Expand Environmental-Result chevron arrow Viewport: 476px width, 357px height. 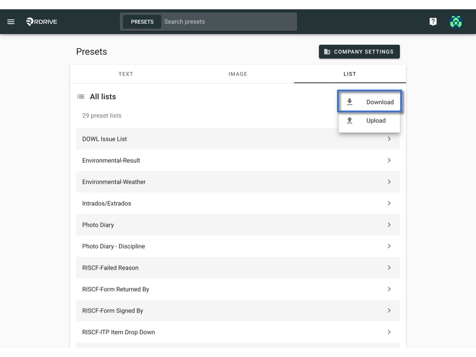389,160
